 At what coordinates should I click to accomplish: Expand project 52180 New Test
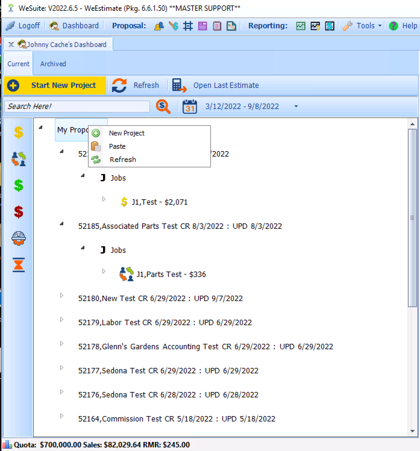tap(62, 295)
